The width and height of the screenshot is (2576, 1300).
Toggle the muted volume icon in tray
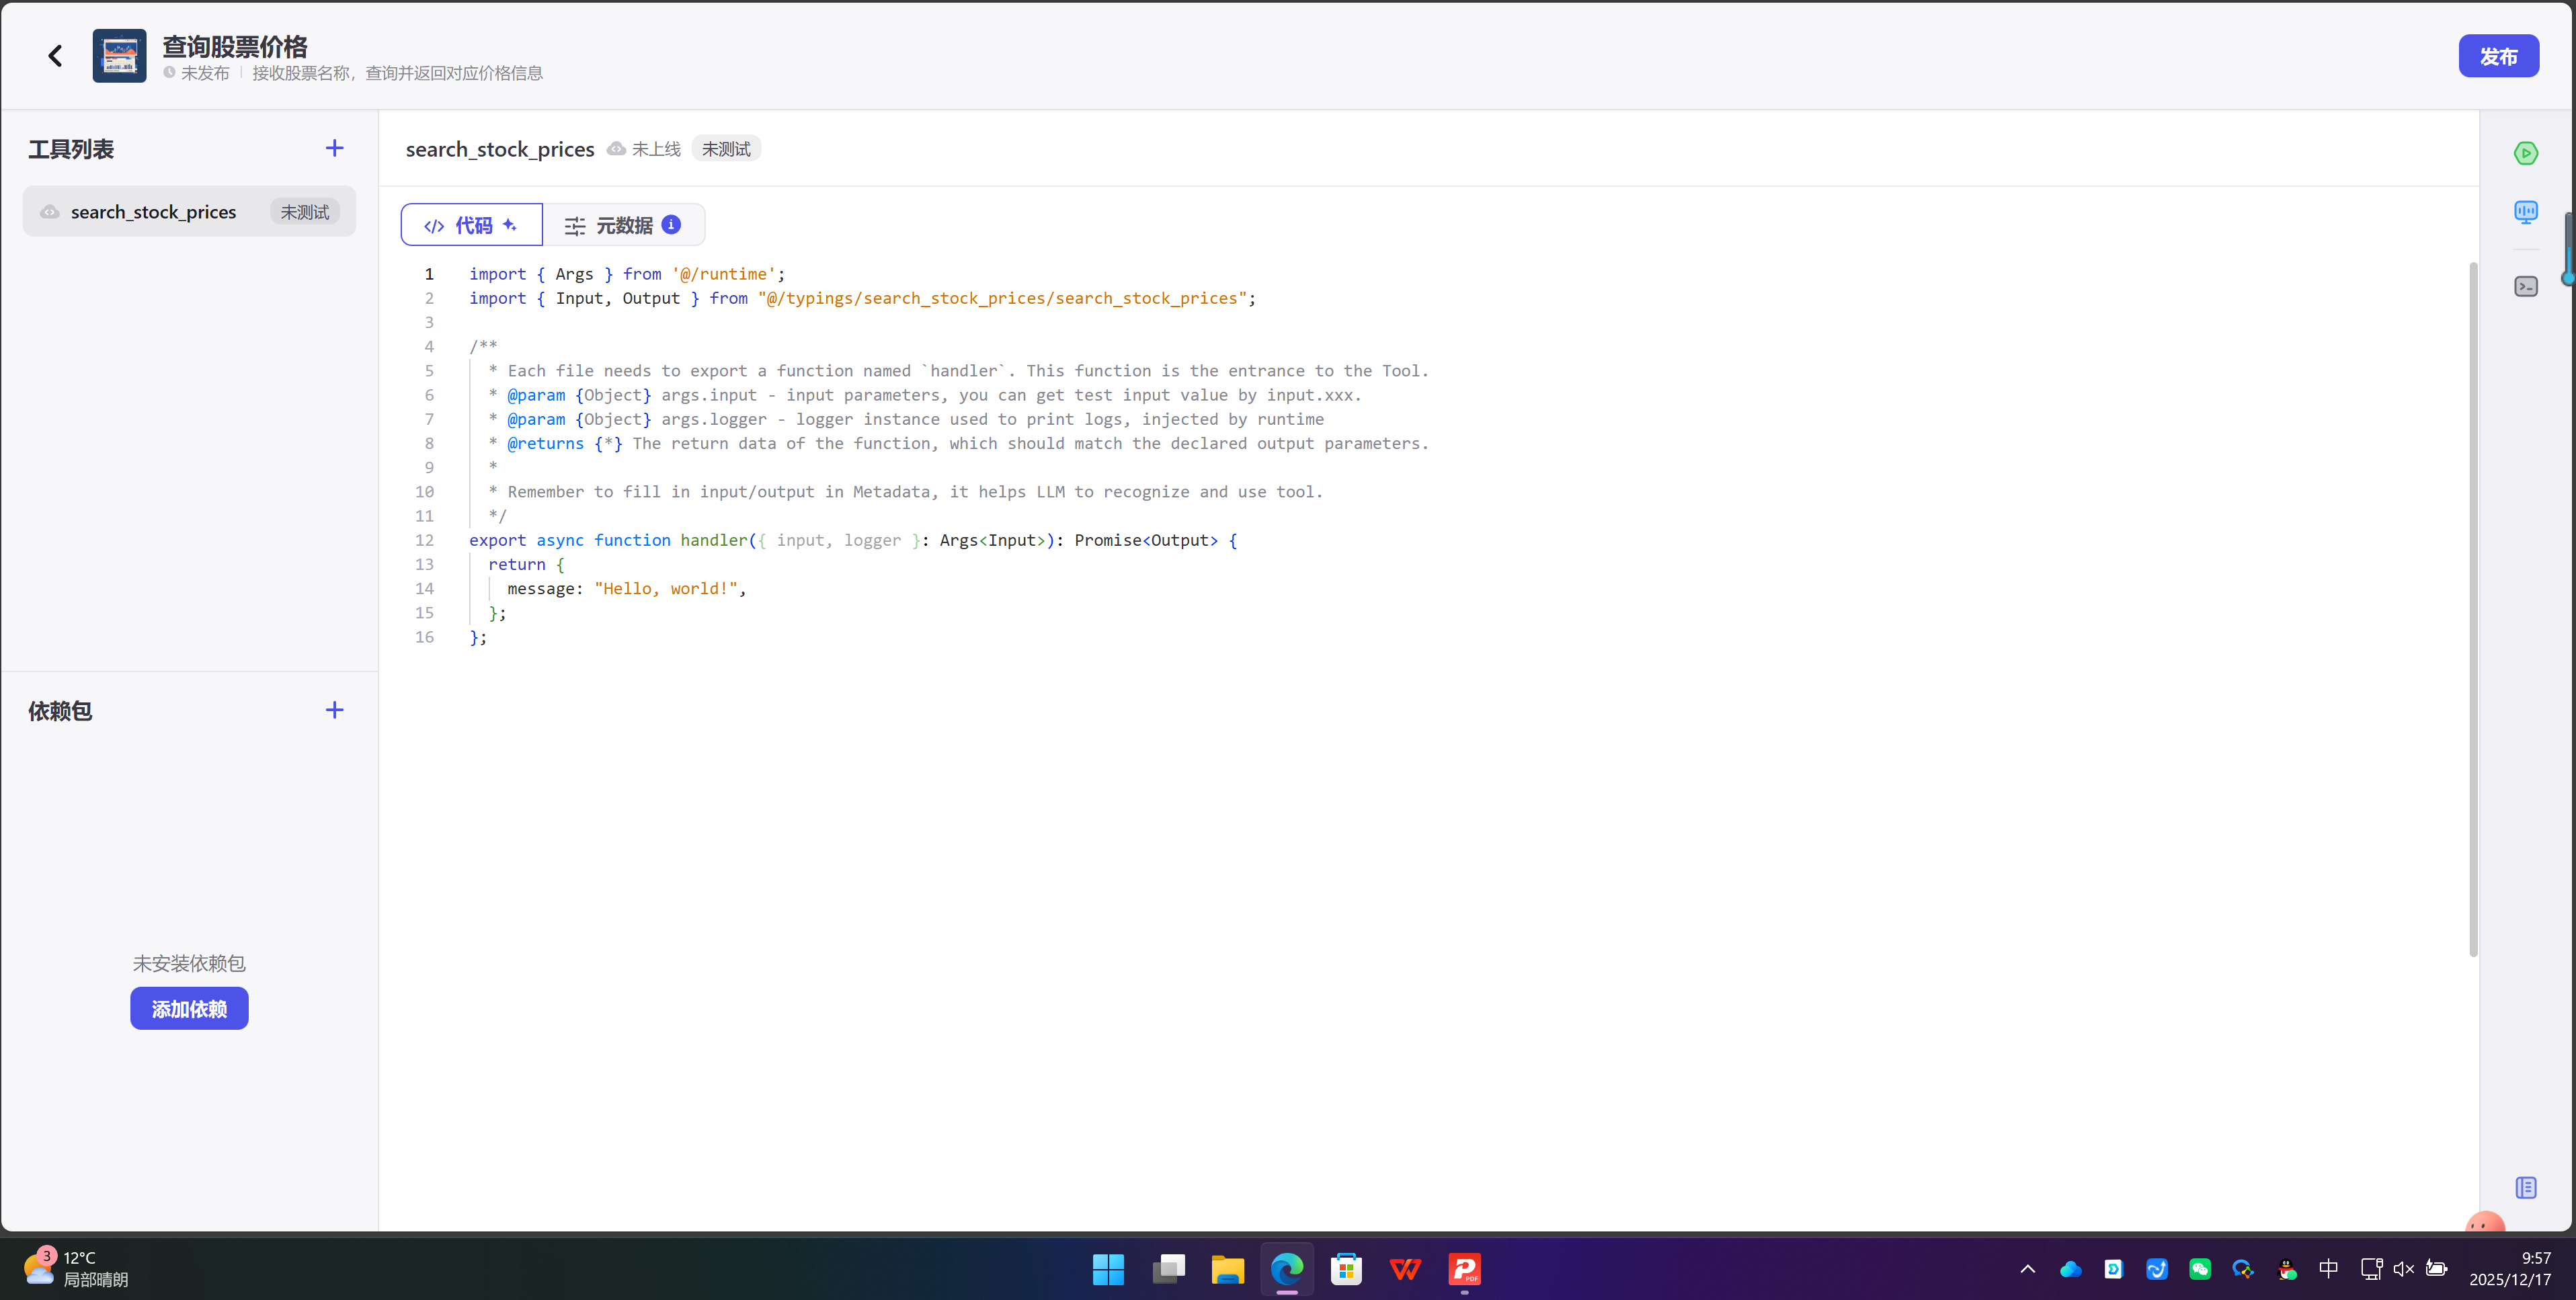pos(2403,1269)
